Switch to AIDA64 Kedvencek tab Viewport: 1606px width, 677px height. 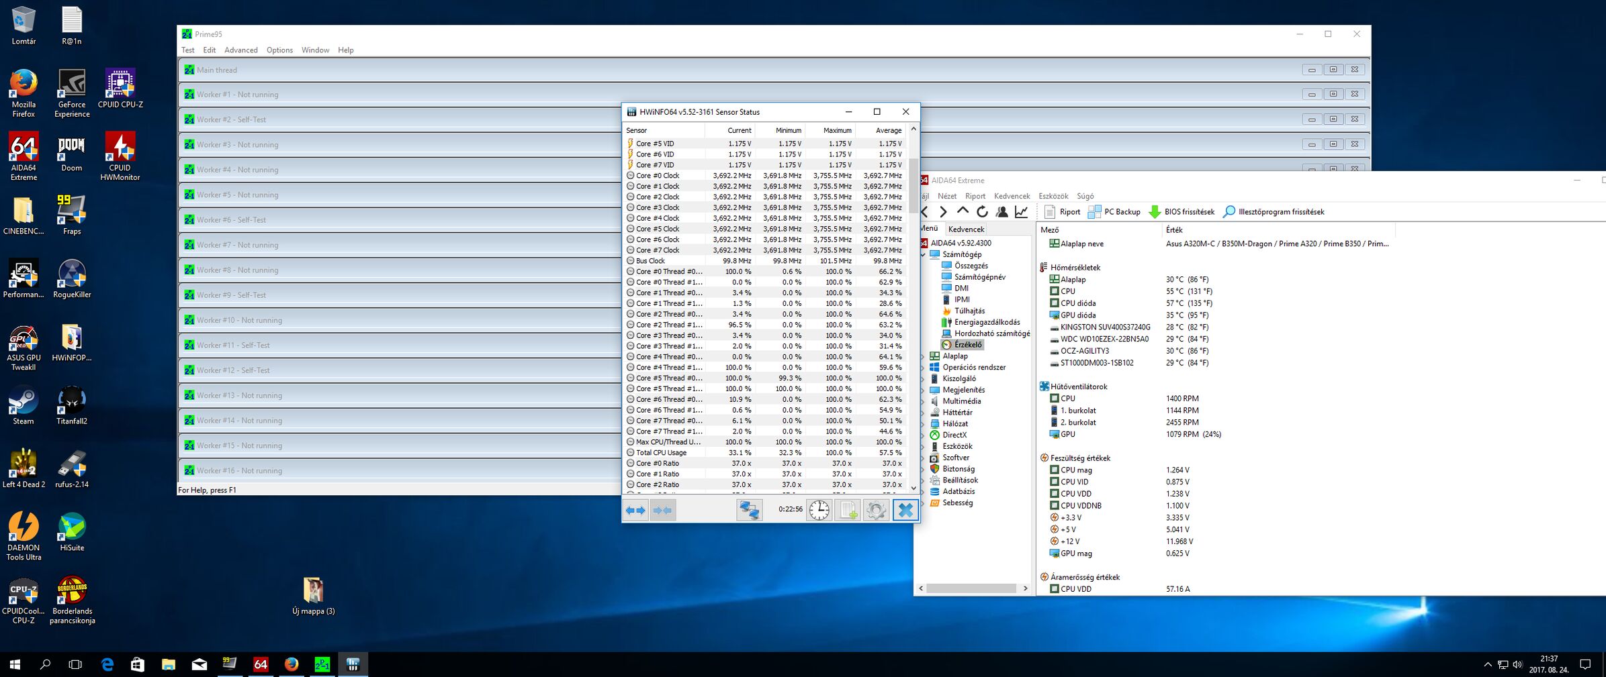(x=966, y=229)
